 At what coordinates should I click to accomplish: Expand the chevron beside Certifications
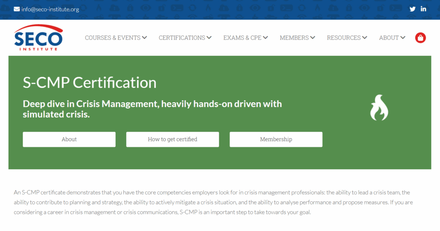(x=209, y=37)
